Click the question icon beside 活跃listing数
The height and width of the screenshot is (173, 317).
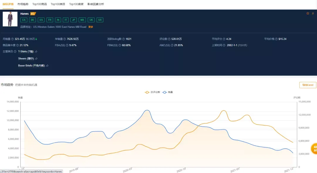(x=124, y=39)
